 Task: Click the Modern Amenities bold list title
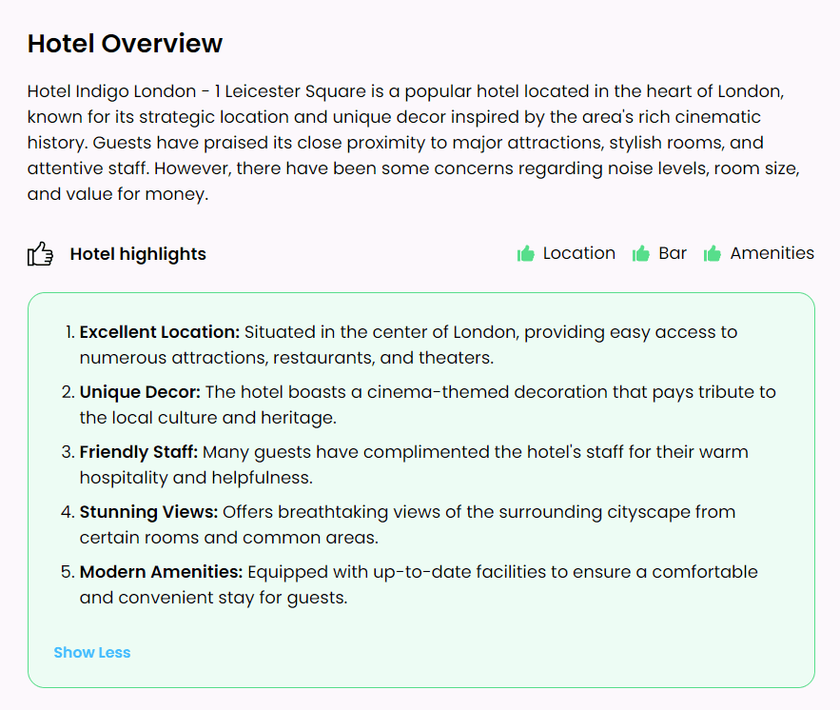click(162, 572)
